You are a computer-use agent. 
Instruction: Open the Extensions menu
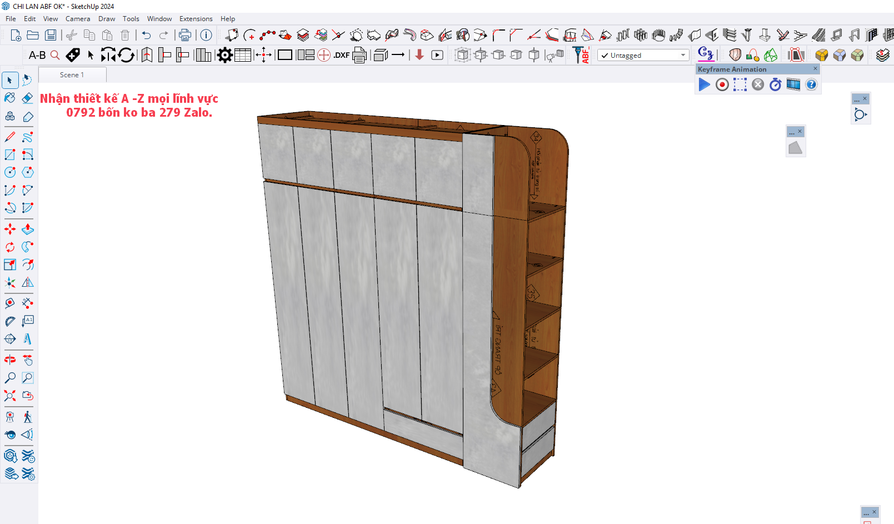[x=196, y=19]
